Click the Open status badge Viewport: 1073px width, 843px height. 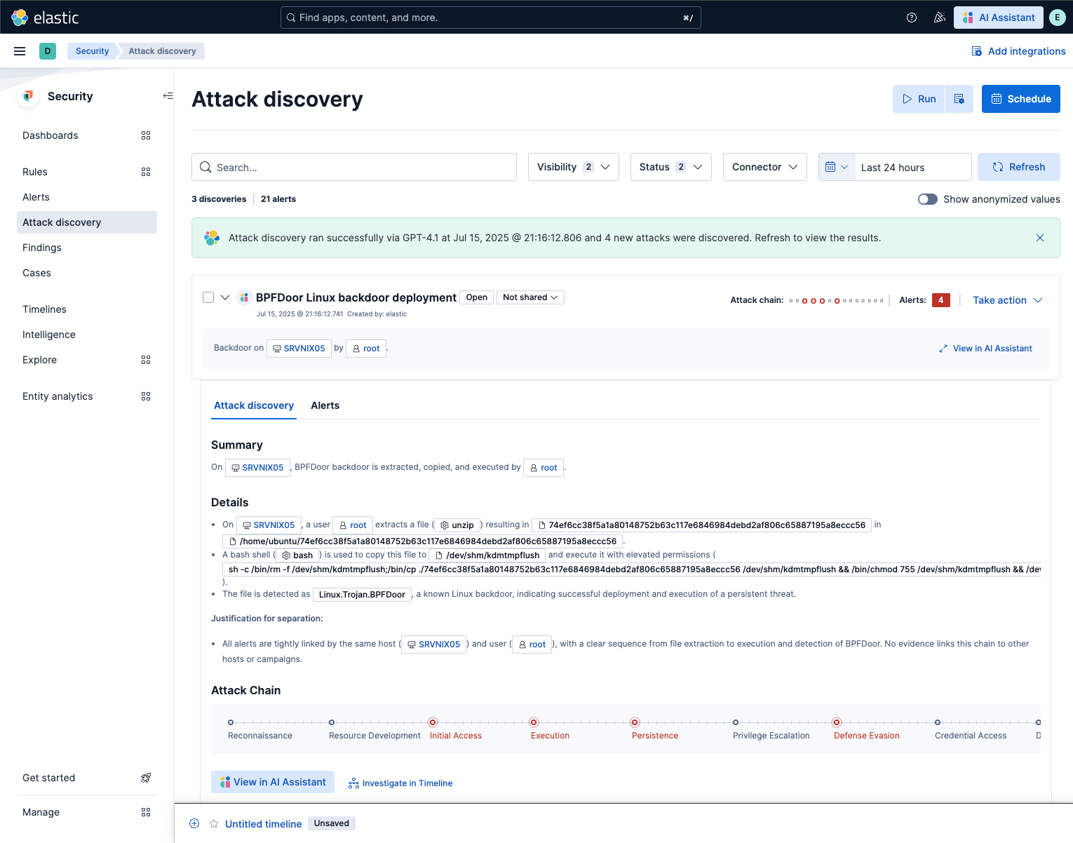[477, 297]
